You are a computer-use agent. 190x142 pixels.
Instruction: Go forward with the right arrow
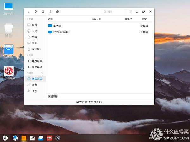[36, 12]
